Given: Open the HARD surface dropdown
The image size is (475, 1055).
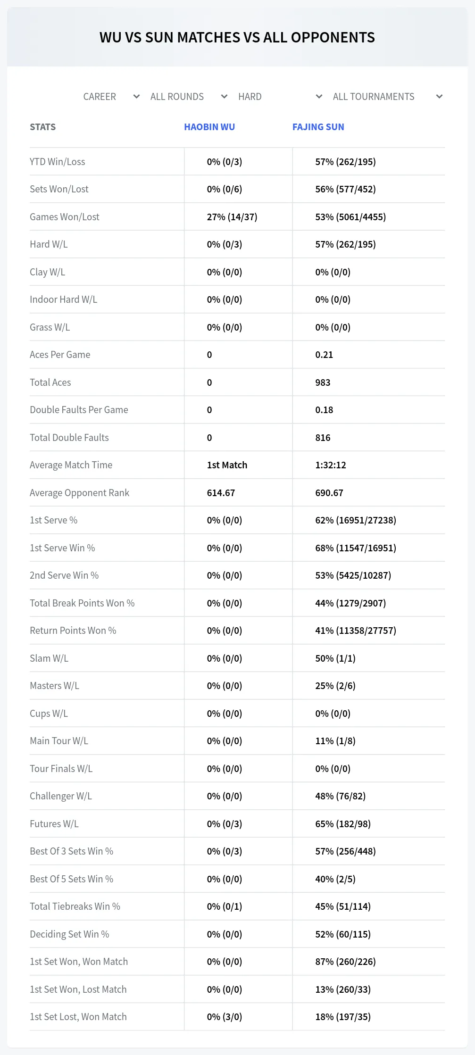Looking at the screenshot, I should (280, 97).
